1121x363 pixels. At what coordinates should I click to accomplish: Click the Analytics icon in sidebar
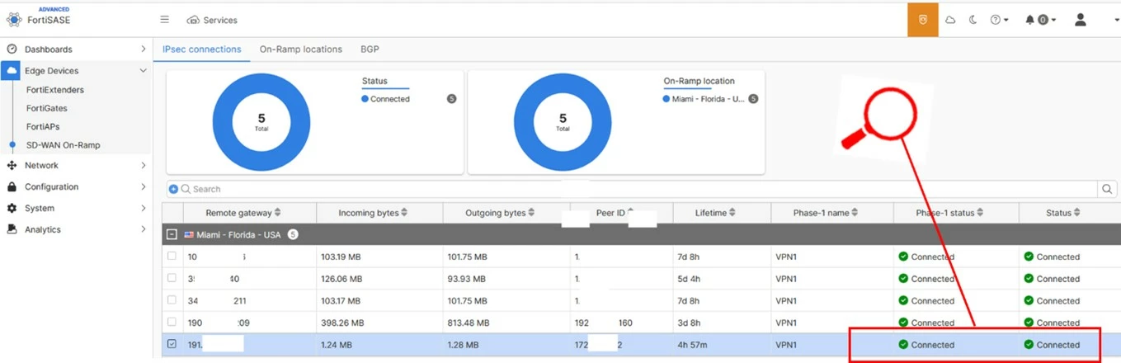tap(12, 229)
